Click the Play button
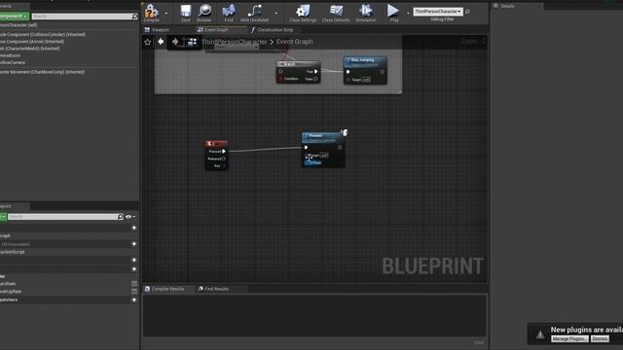This screenshot has height=350, width=623. click(393, 13)
